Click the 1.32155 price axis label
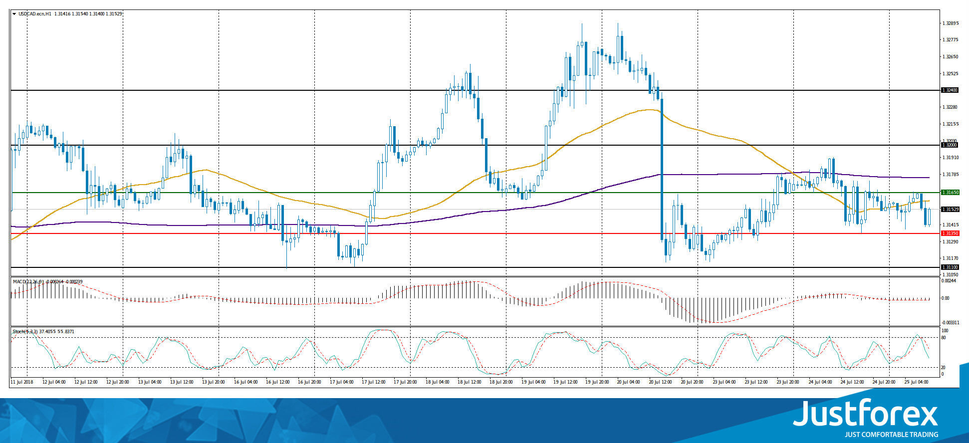 click(x=950, y=124)
